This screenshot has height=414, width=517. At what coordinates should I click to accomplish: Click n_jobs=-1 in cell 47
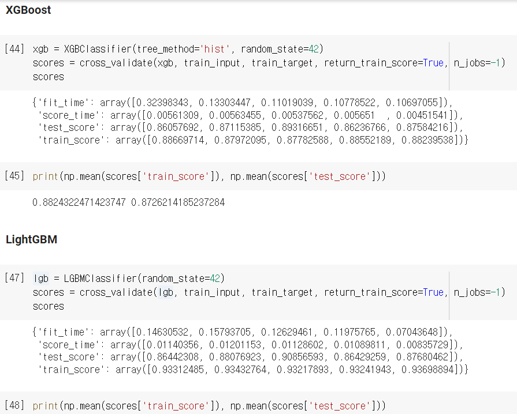[x=477, y=292]
